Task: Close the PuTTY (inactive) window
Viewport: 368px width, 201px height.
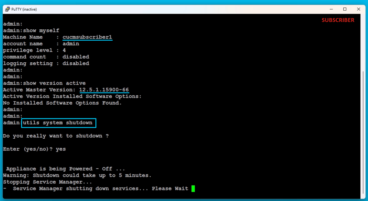Action: tap(358, 9)
